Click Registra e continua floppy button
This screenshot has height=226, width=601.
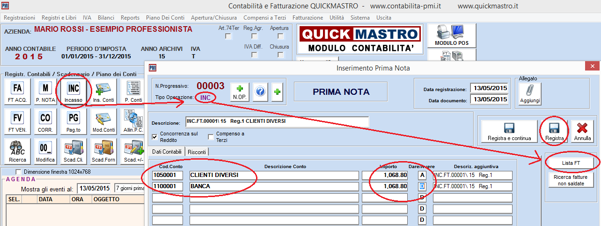pos(509,131)
